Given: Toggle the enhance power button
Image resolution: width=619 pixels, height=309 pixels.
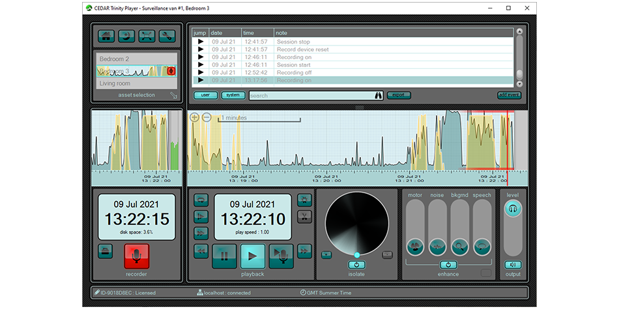Looking at the screenshot, I should 448,265.
